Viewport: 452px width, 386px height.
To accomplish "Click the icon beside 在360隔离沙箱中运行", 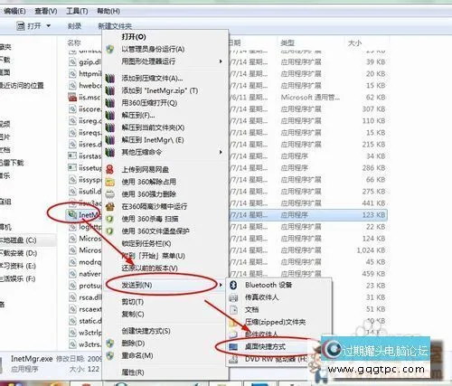I will (110, 206).
